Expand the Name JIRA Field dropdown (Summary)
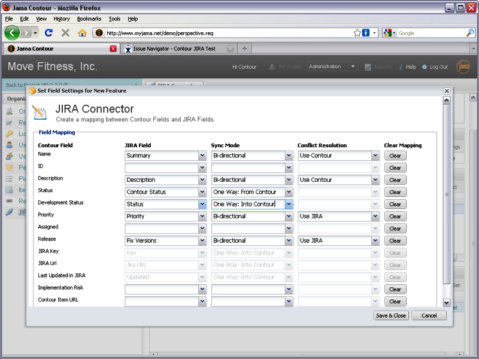This screenshot has width=479, height=359. pos(202,156)
